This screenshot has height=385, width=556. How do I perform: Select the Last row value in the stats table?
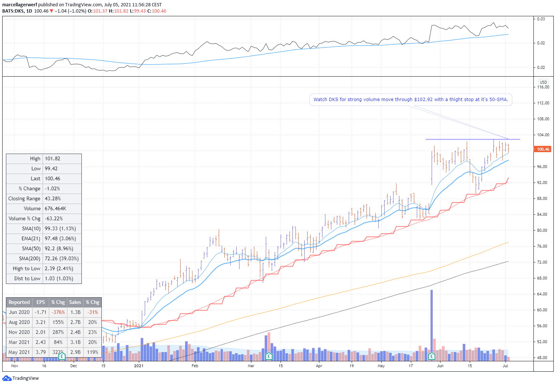coord(53,178)
